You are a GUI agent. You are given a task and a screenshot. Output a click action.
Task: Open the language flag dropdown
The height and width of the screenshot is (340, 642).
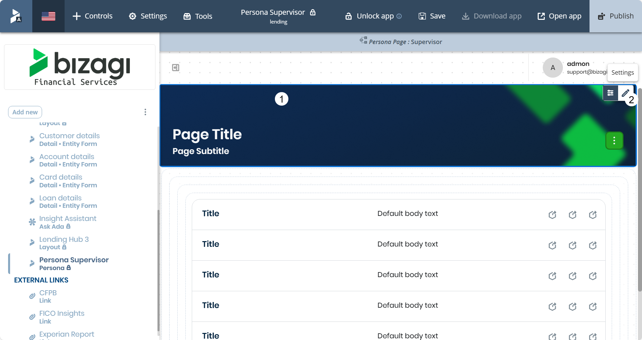click(x=48, y=16)
